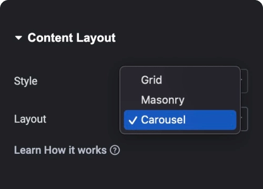The image size is (263, 189).
Task: Click the checkmark beside Carousel
Action: coord(133,120)
